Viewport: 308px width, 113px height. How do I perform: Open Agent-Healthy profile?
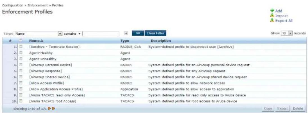click(x=41, y=53)
